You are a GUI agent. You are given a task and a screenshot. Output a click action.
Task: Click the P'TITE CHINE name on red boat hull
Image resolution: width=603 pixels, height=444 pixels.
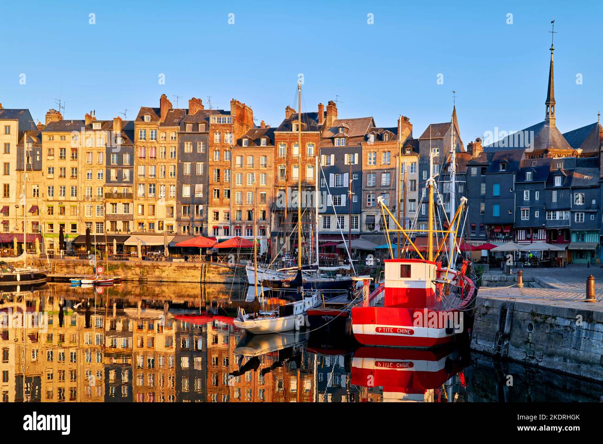click(394, 330)
